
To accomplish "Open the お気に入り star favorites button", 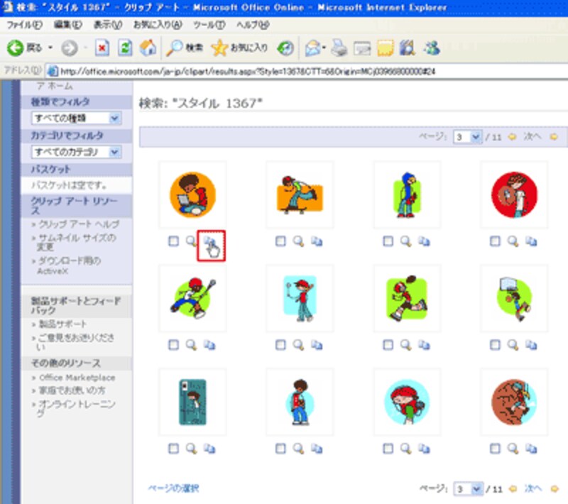I will tap(239, 48).
